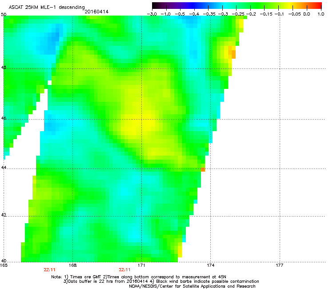329x289 pixels.
Task: Click colorbar label -0.5
Action: [180, 14]
